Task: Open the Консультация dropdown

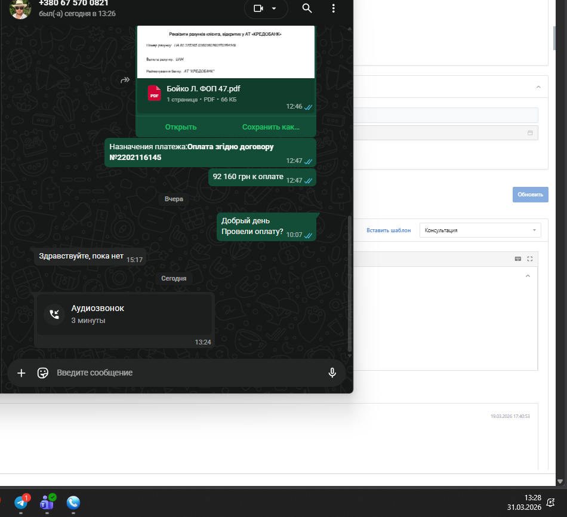Action: coord(480,230)
